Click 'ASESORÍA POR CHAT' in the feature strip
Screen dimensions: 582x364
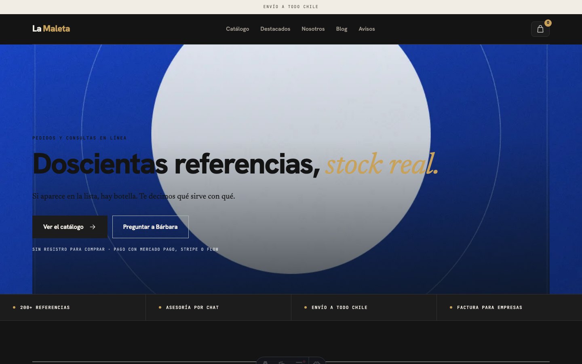click(x=192, y=307)
